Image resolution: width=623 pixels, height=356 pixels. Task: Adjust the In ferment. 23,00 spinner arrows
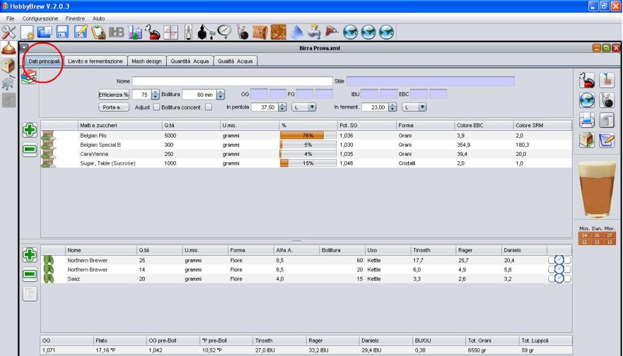click(392, 107)
